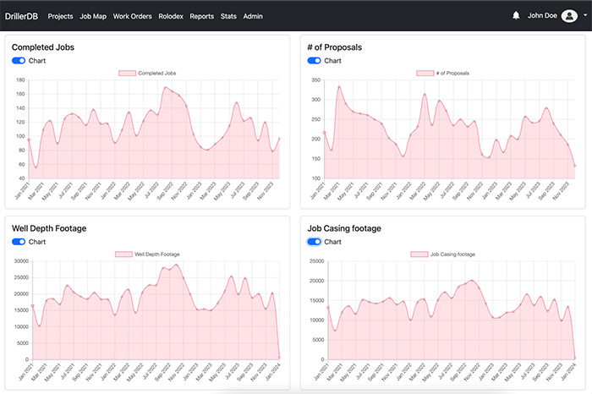
Task: Expand the user account dropdown arrow
Action: tap(585, 15)
